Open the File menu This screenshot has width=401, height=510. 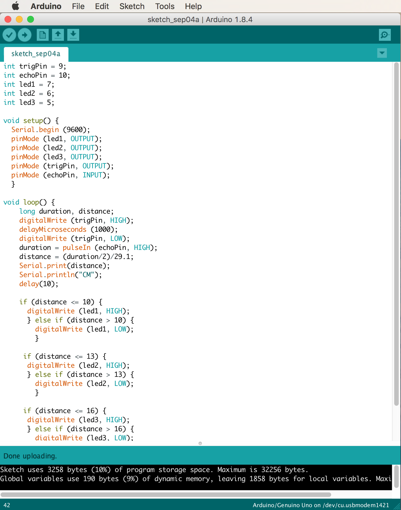(78, 6)
